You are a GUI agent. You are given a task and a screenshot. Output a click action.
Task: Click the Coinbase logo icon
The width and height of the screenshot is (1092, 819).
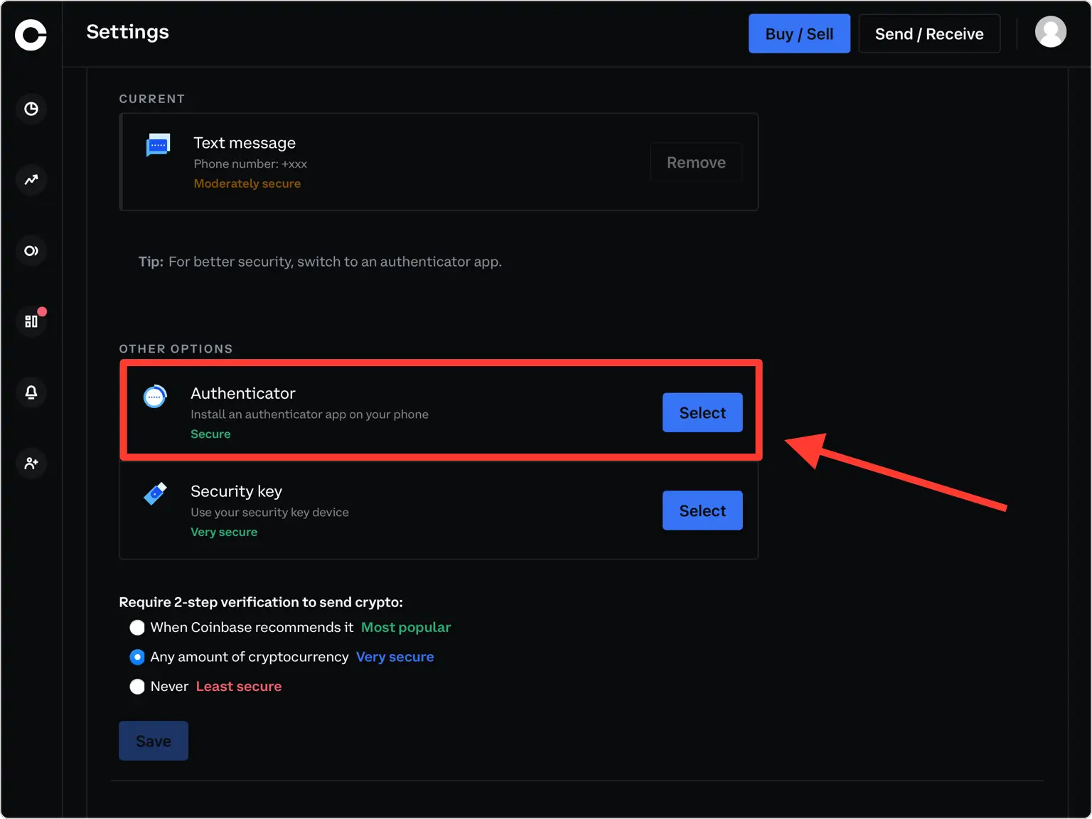[x=31, y=34]
